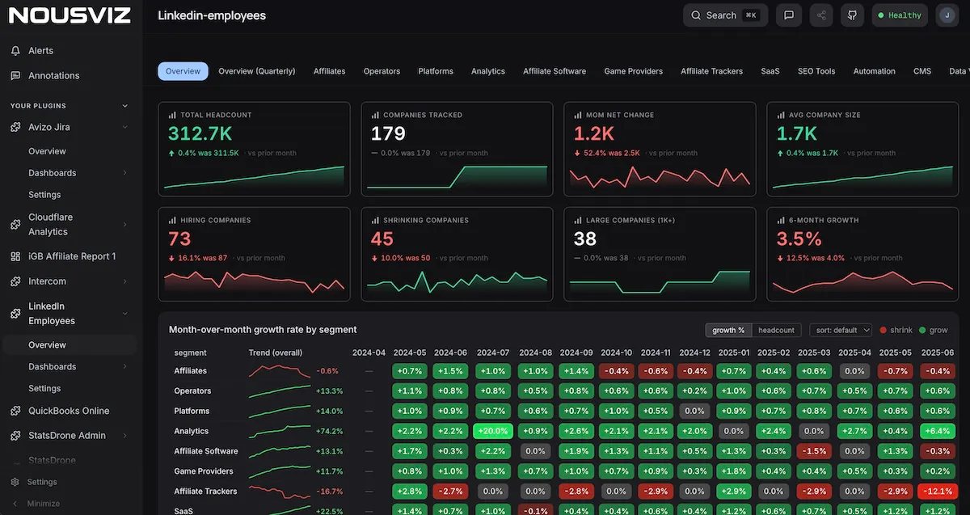The height and width of the screenshot is (515, 970).
Task: Click the iGB Affiliate Report grid icon
Action: coord(15,256)
